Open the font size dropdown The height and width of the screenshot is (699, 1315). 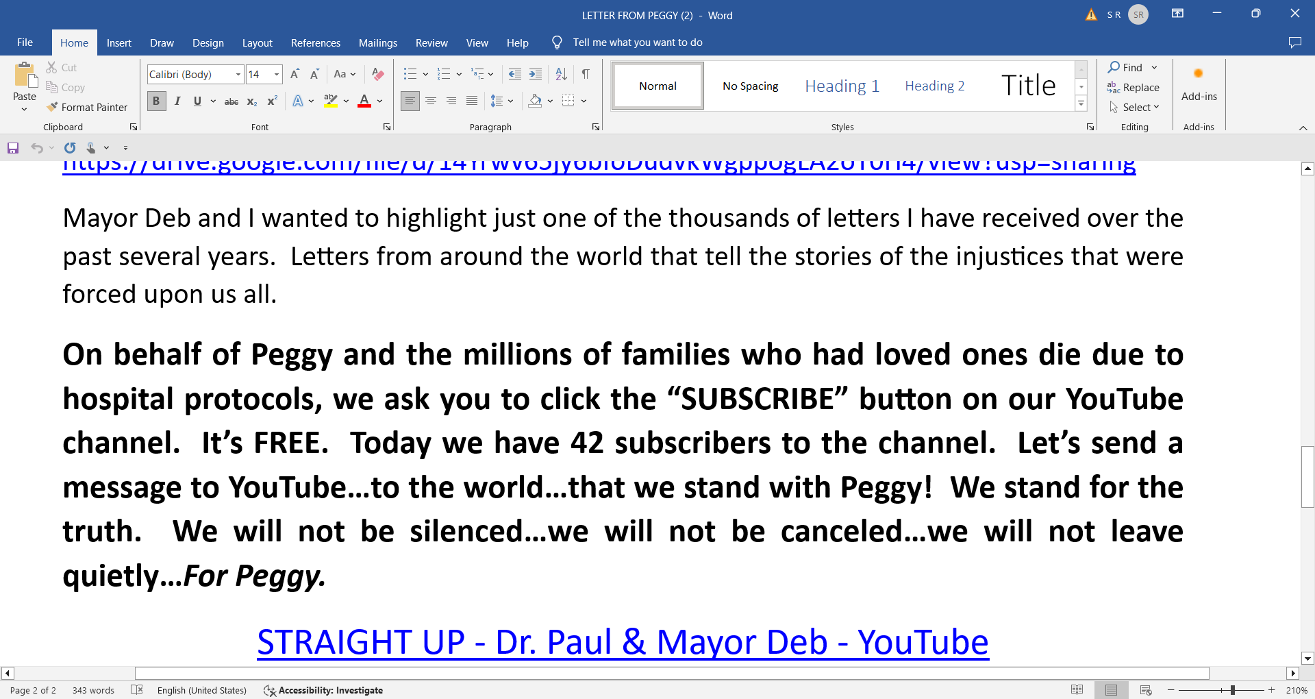pyautogui.click(x=277, y=74)
